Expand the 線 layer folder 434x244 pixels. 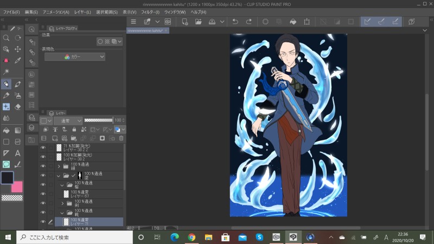coord(59,166)
